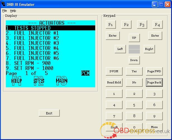Click the F2 SYS label on the display
Image resolution: width=172 pixels, height=140 pixels.
click(39, 81)
